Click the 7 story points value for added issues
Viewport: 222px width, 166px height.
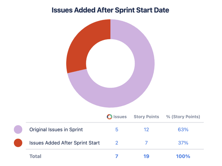(146, 143)
